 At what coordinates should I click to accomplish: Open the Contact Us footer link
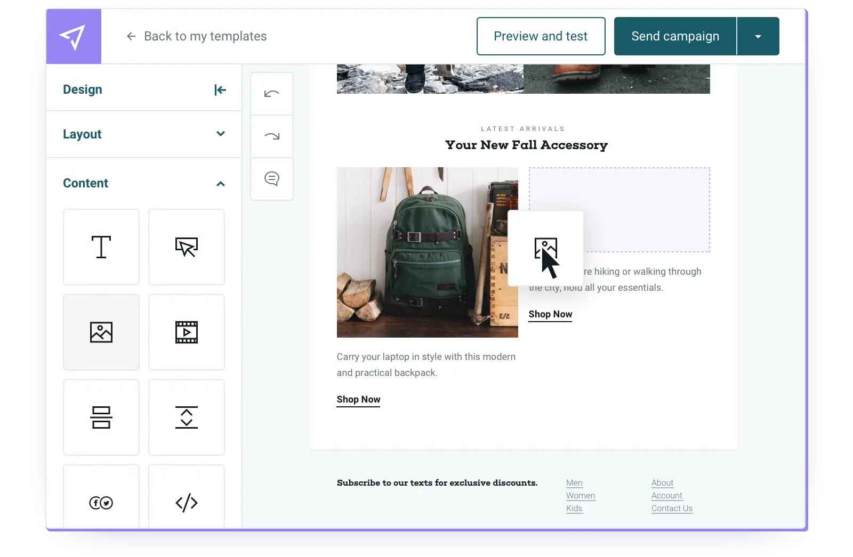pos(672,509)
